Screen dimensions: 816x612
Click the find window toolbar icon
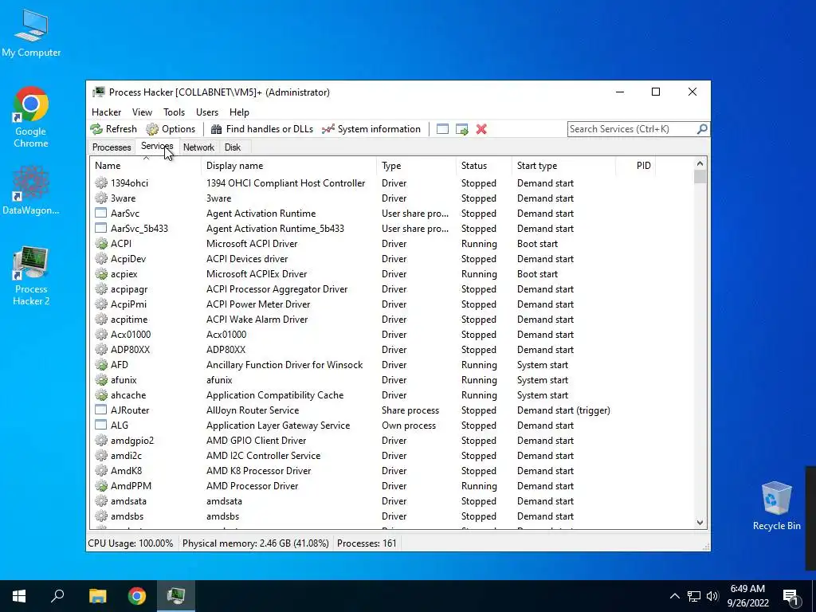point(442,129)
